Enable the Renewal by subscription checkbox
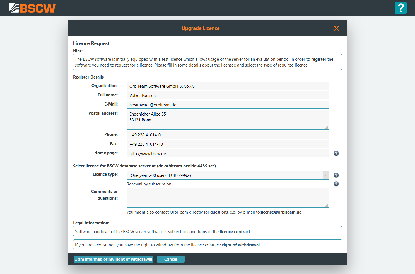Image resolution: width=415 pixels, height=274 pixels. [122, 183]
